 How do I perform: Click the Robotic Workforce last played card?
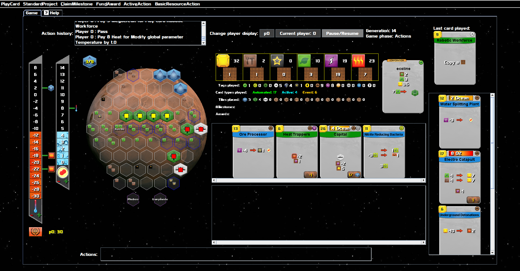click(455, 58)
